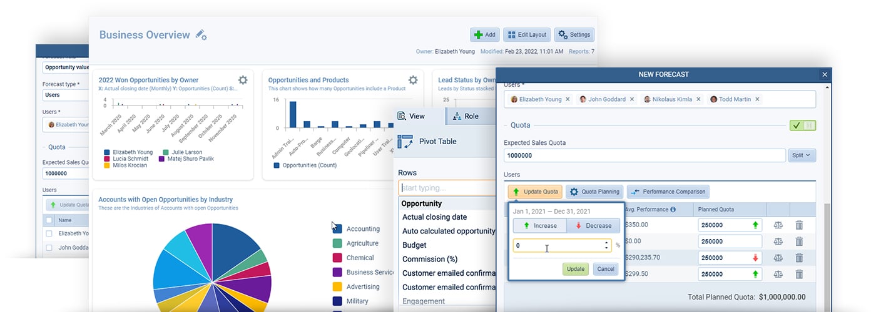Click the Accounting legend color swatch
This screenshot has height=312, width=876.
(337, 228)
